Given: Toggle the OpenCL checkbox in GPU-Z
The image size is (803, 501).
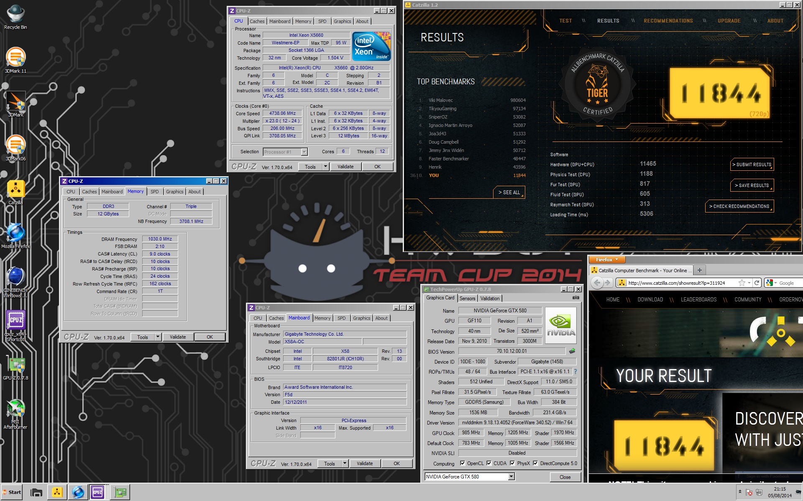Looking at the screenshot, I should point(462,463).
